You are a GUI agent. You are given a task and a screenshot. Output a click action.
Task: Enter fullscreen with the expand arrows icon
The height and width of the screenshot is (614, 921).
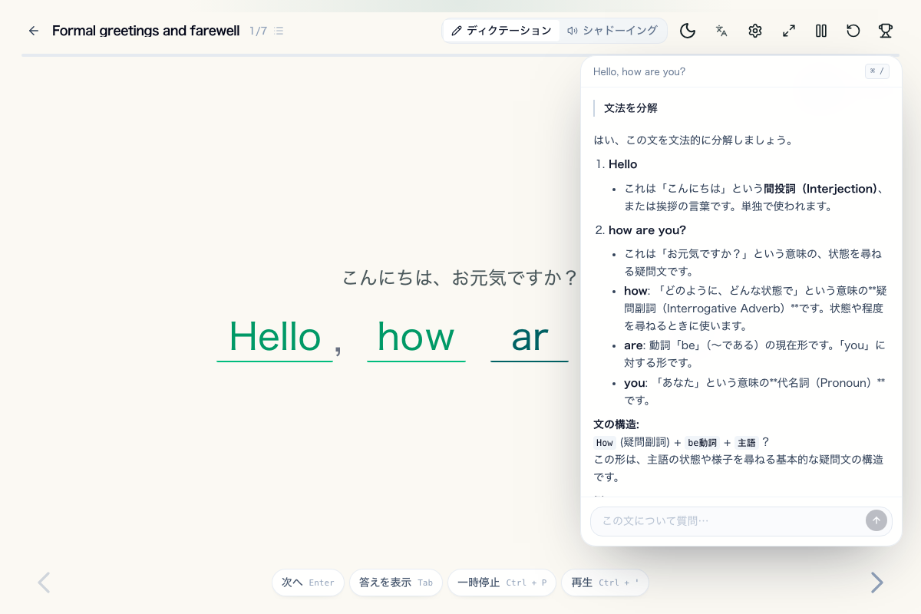point(789,31)
